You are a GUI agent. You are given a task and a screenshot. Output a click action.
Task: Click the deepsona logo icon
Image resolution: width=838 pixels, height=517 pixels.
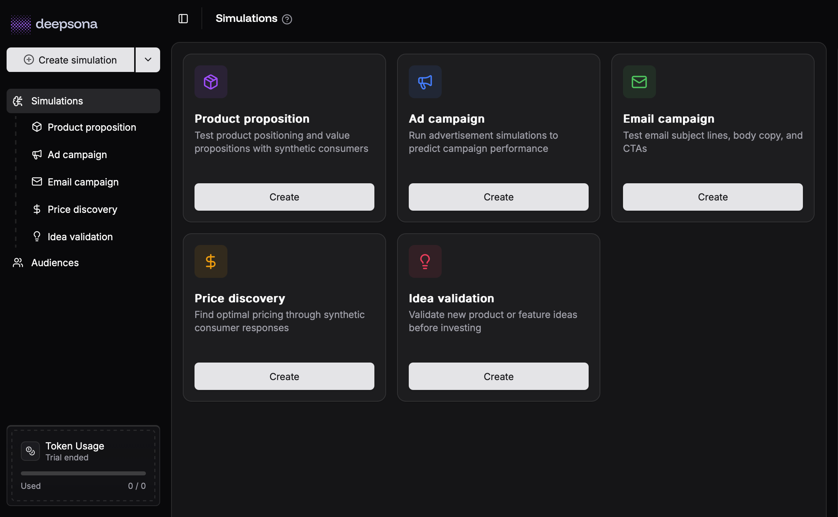pyautogui.click(x=20, y=24)
